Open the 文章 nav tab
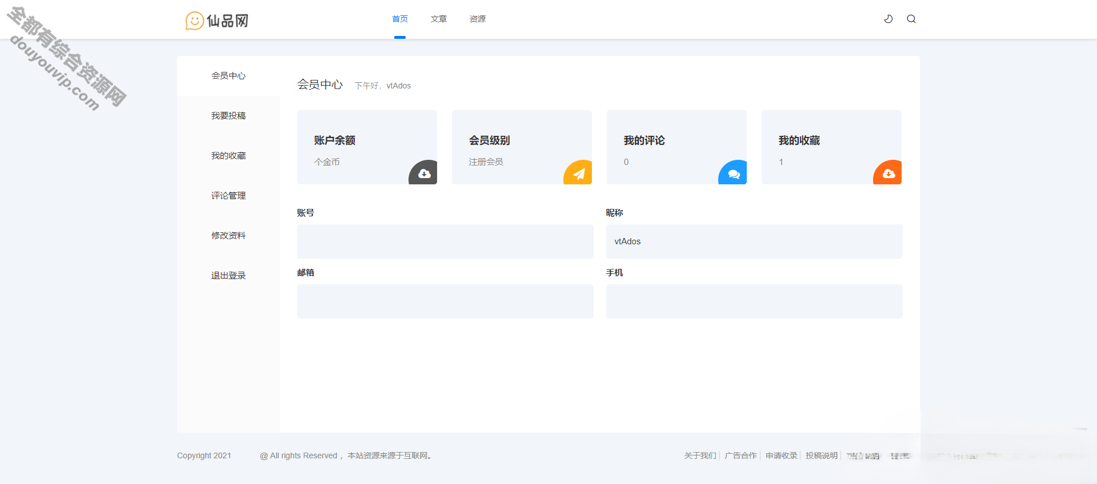Viewport: 1097px width, 484px height. pos(439,19)
